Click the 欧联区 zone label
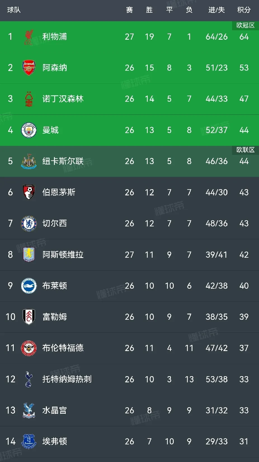The image size is (259, 462). 244,150
